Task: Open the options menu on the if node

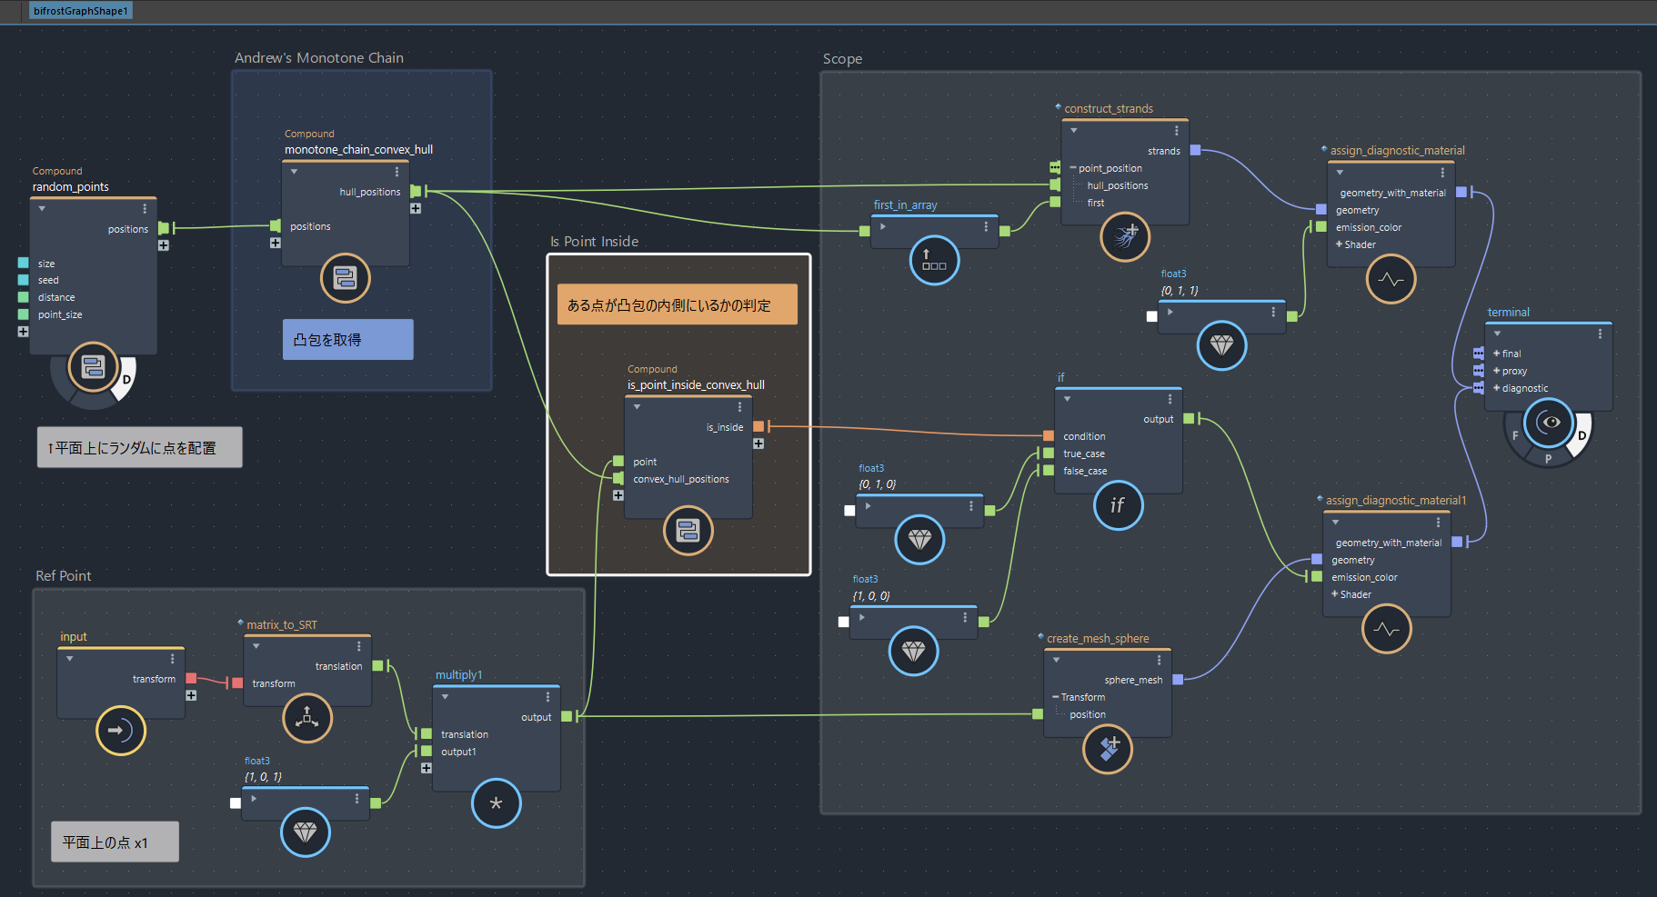Action: coord(1170,399)
